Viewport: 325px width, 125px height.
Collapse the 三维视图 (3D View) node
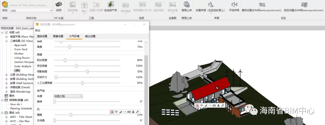(6, 41)
